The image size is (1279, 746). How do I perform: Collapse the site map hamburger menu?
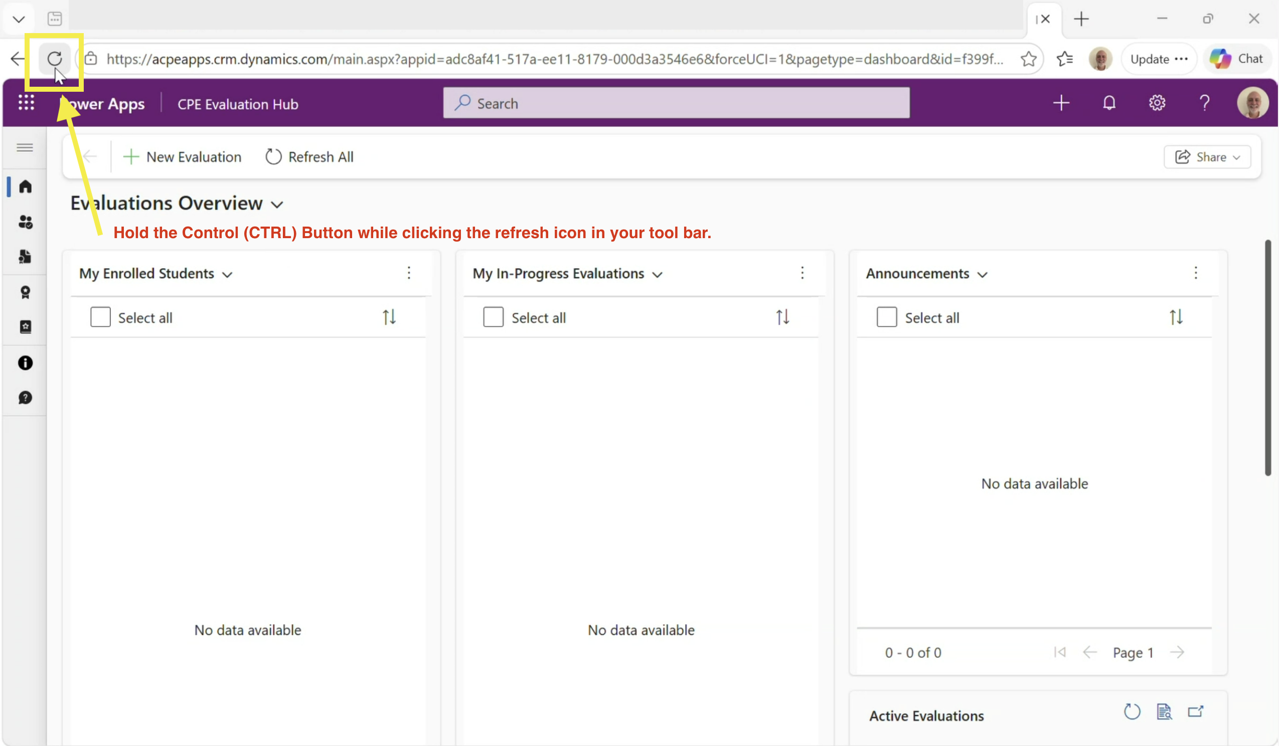(x=25, y=148)
